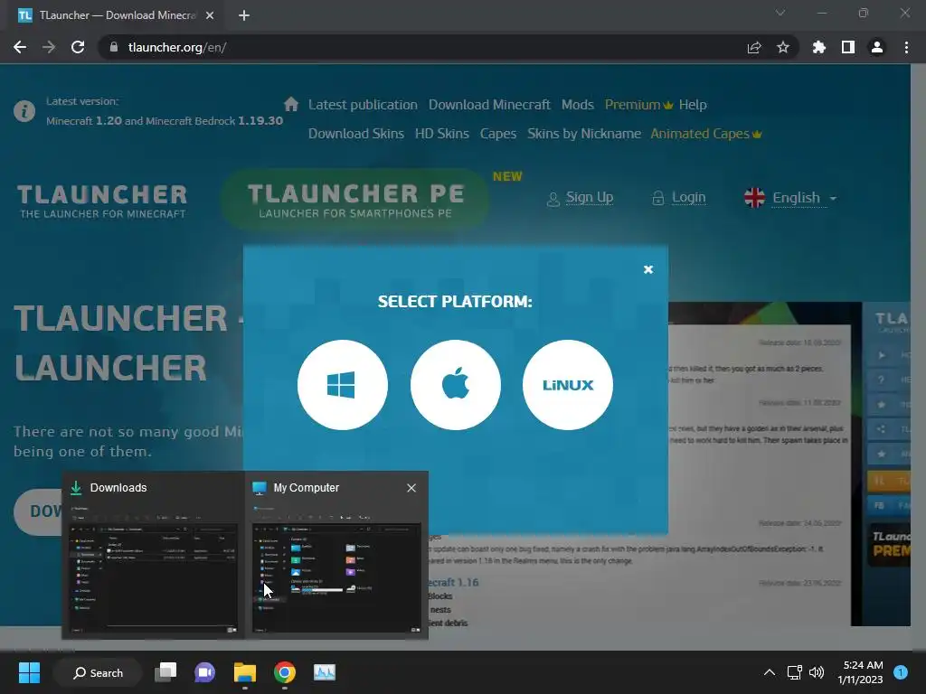The width and height of the screenshot is (926, 694).
Task: Click the share page icon in address bar
Action: click(x=754, y=47)
